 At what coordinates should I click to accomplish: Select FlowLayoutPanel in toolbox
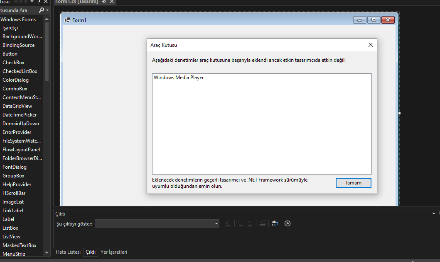coord(21,150)
